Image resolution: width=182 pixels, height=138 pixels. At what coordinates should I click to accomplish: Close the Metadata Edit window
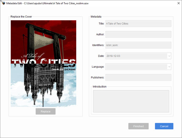[x=179, y=3]
